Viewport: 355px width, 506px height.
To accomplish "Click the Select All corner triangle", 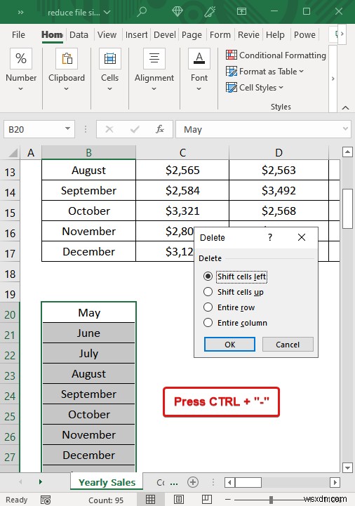I will pos(13,152).
